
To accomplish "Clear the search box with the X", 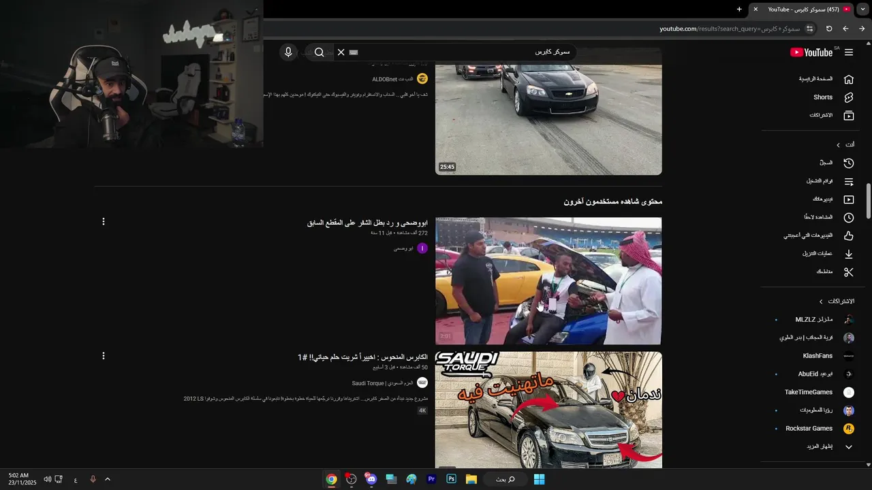I will (341, 52).
